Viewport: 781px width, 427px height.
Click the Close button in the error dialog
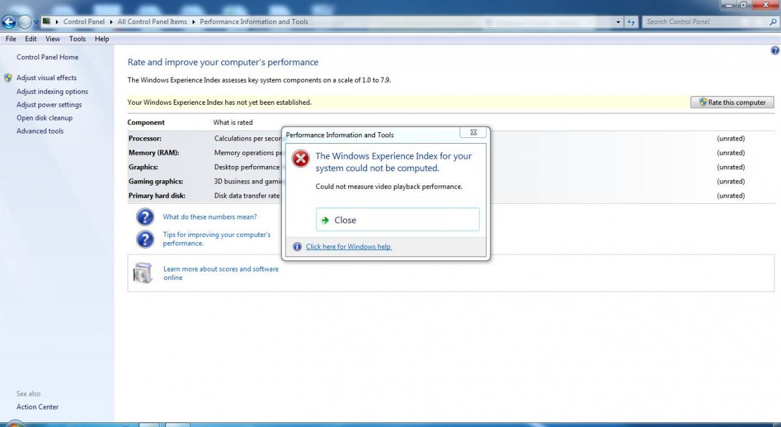[x=398, y=220]
